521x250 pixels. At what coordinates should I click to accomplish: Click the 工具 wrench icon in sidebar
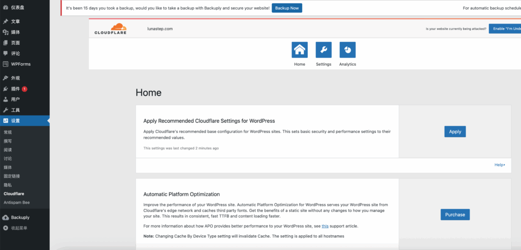click(x=5, y=110)
